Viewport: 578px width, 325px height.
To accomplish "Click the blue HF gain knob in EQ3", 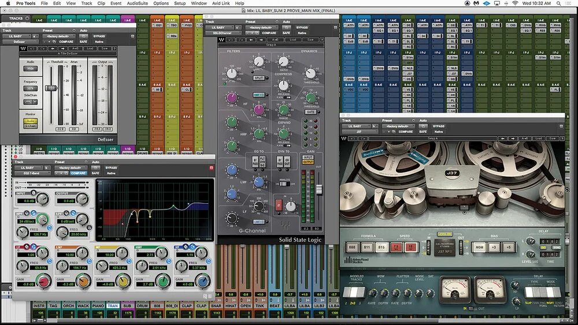I will (x=202, y=282).
